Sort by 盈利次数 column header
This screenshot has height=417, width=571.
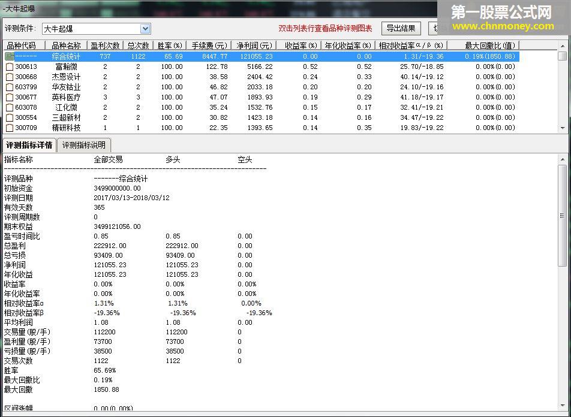point(105,46)
